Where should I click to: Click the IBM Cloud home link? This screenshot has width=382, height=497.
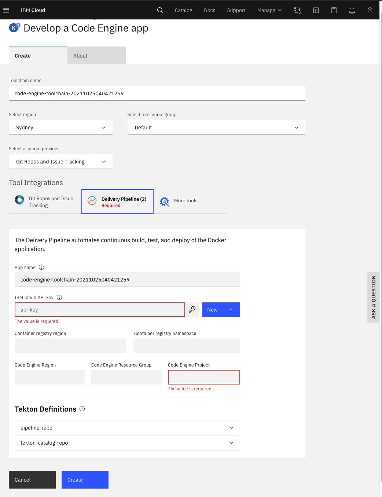[33, 10]
